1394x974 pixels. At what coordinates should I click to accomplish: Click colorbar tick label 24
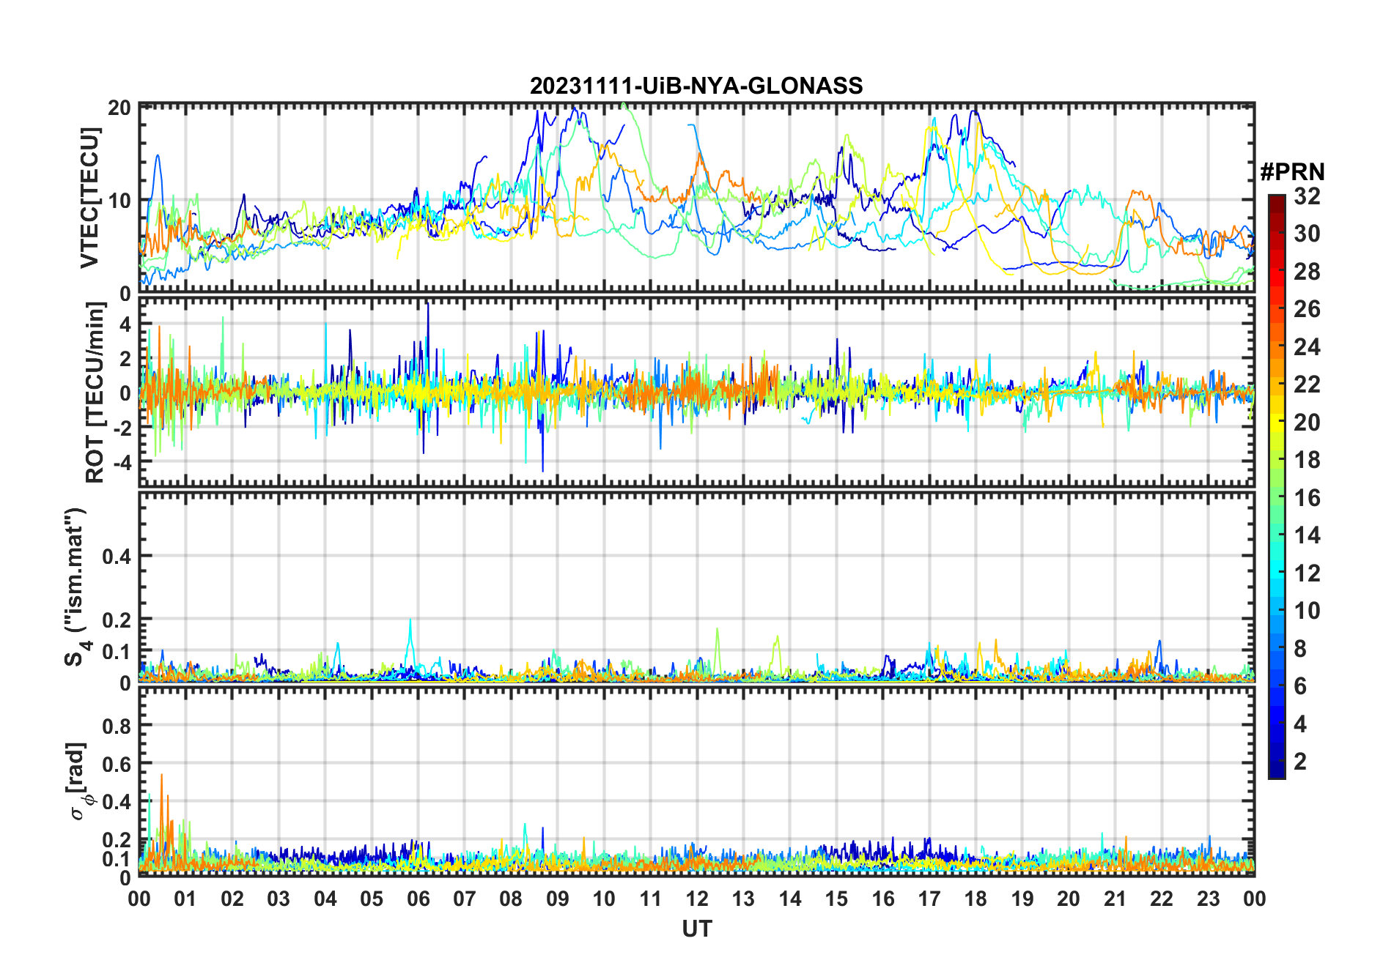[1307, 346]
